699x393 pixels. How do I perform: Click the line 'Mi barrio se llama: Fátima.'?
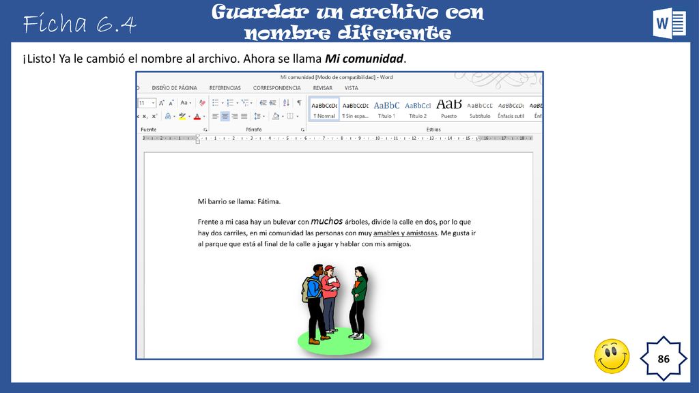click(x=240, y=201)
